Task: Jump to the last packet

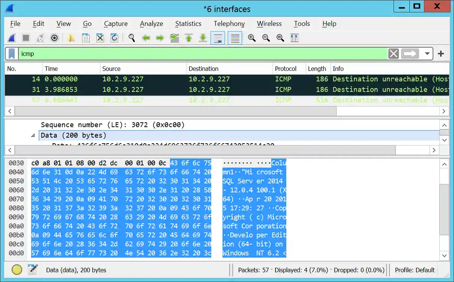Action: 203,38
